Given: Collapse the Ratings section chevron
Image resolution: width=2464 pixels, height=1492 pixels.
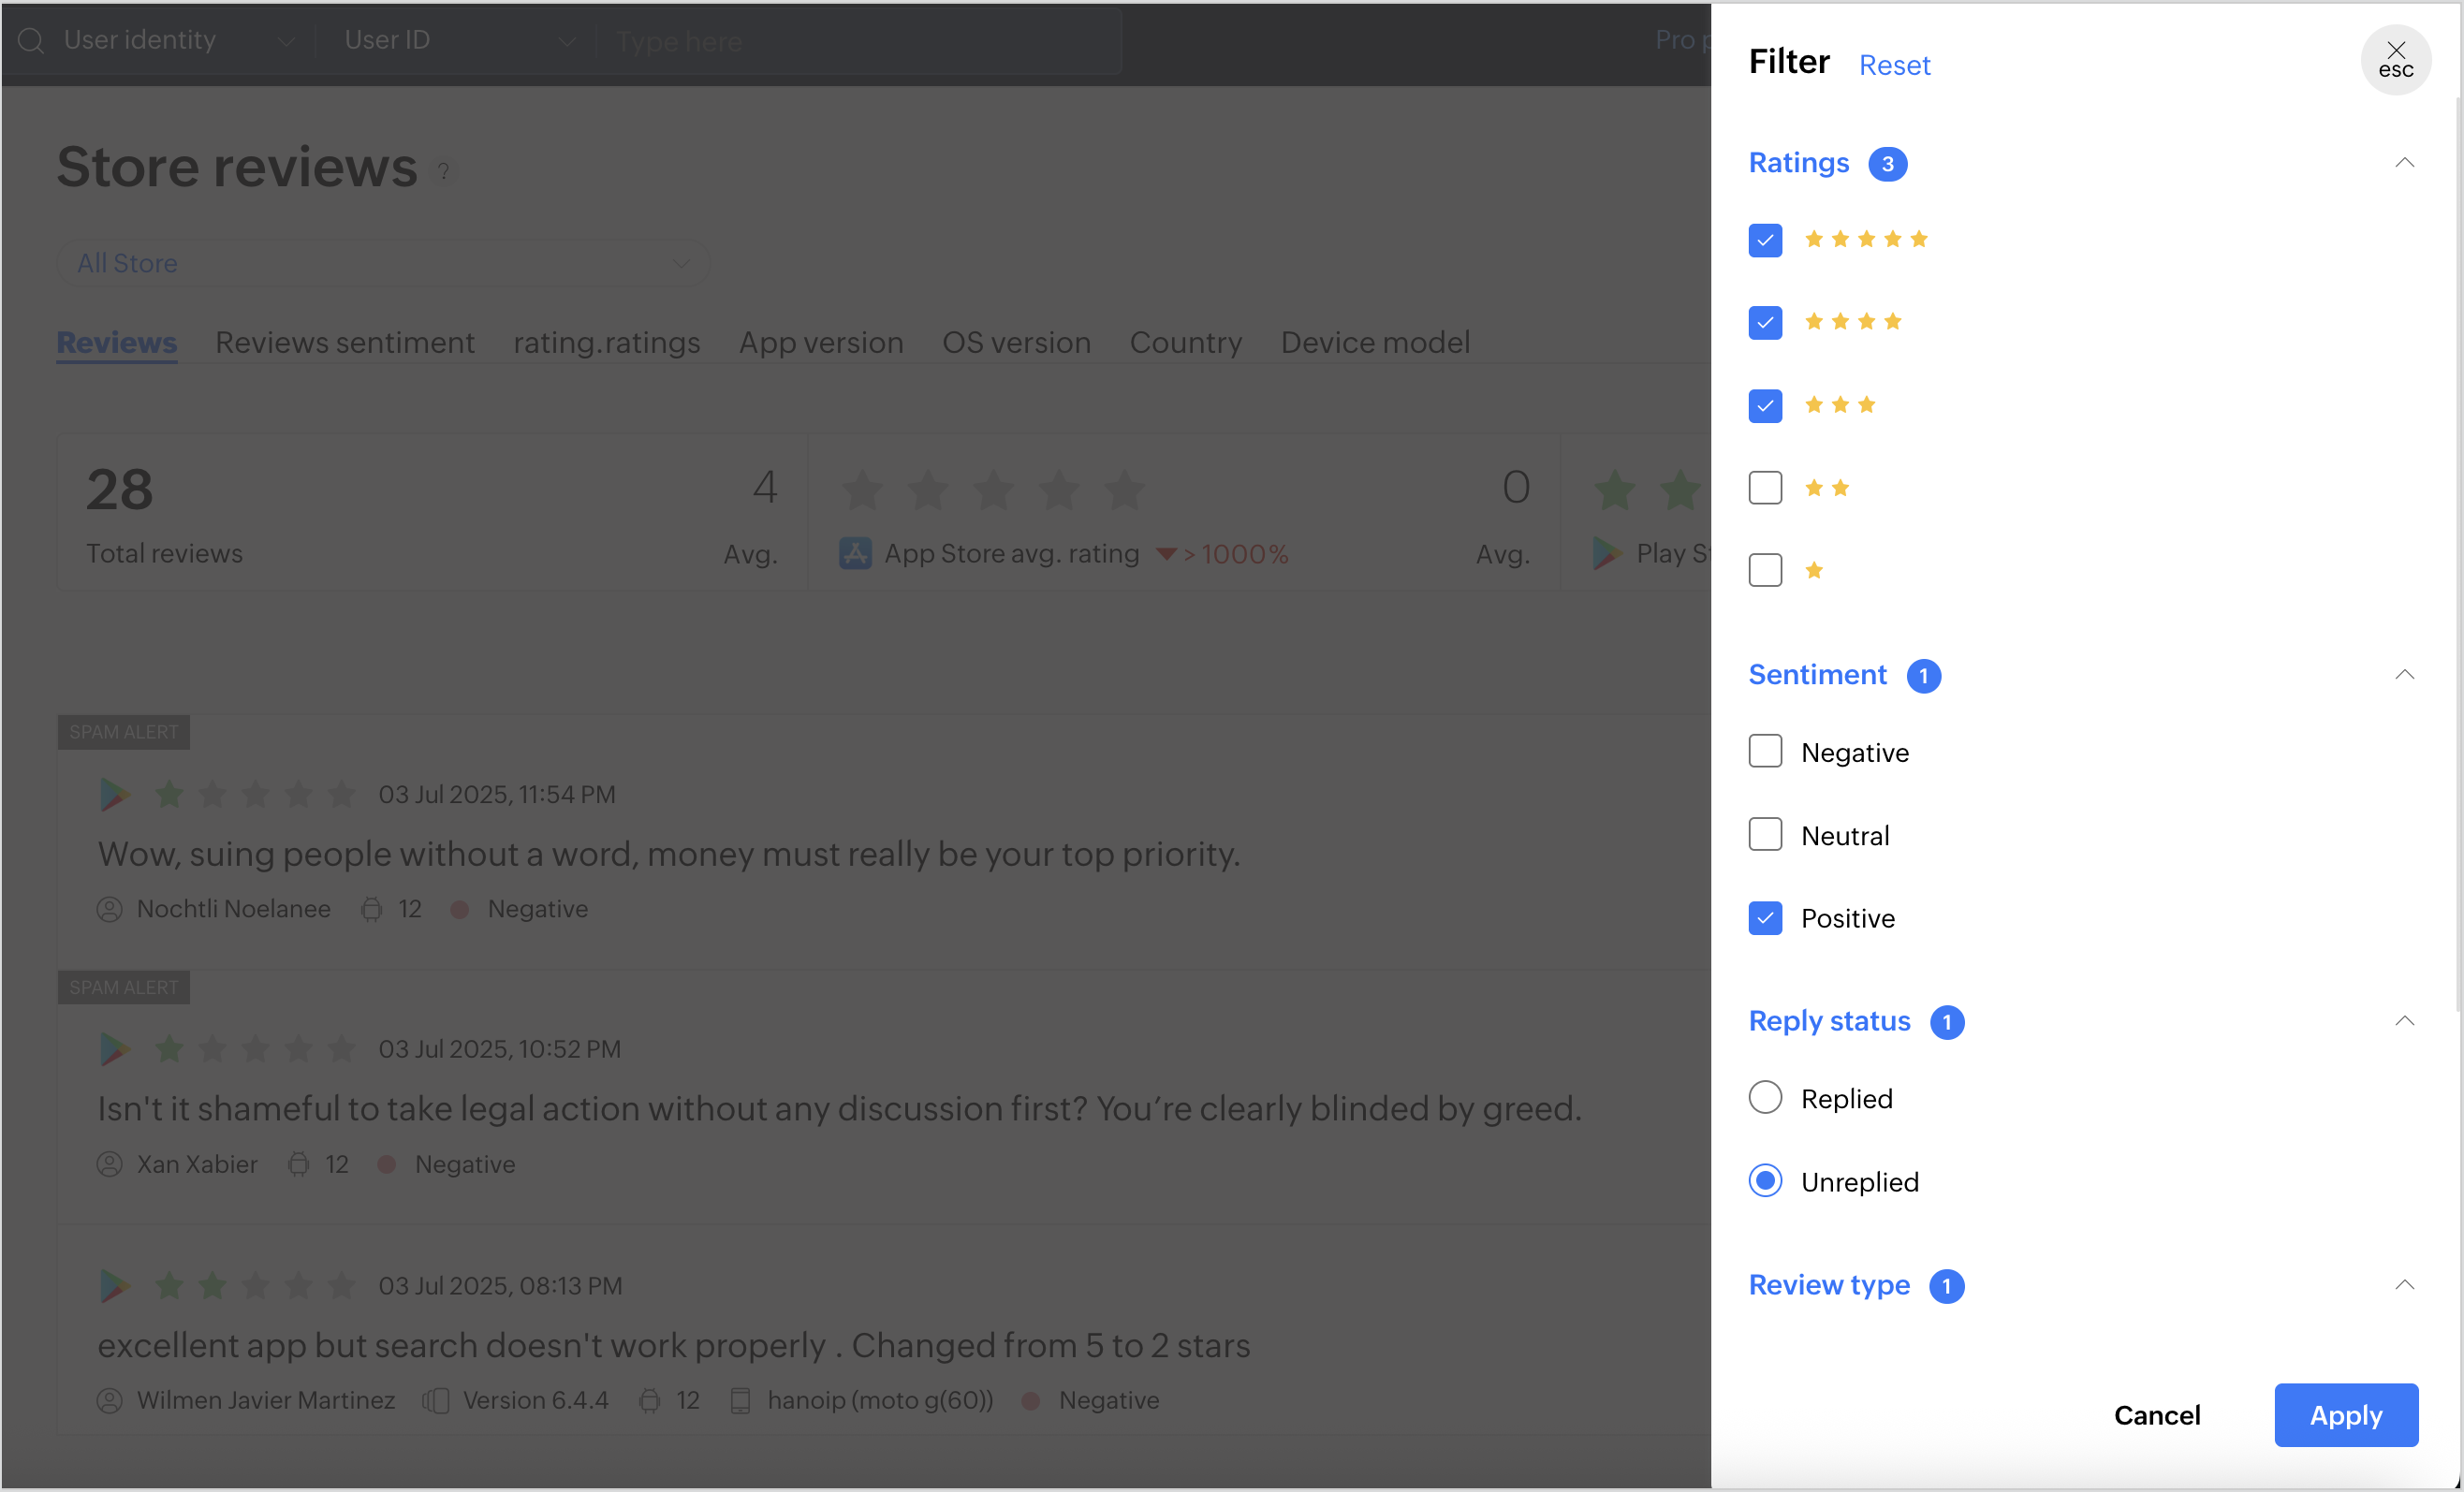Looking at the screenshot, I should click(2404, 163).
